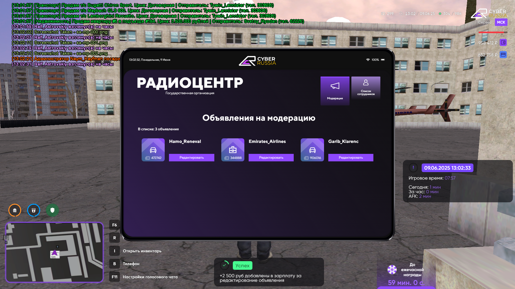Open inventory via I hotkey
The width and height of the screenshot is (515, 289).
[115, 251]
